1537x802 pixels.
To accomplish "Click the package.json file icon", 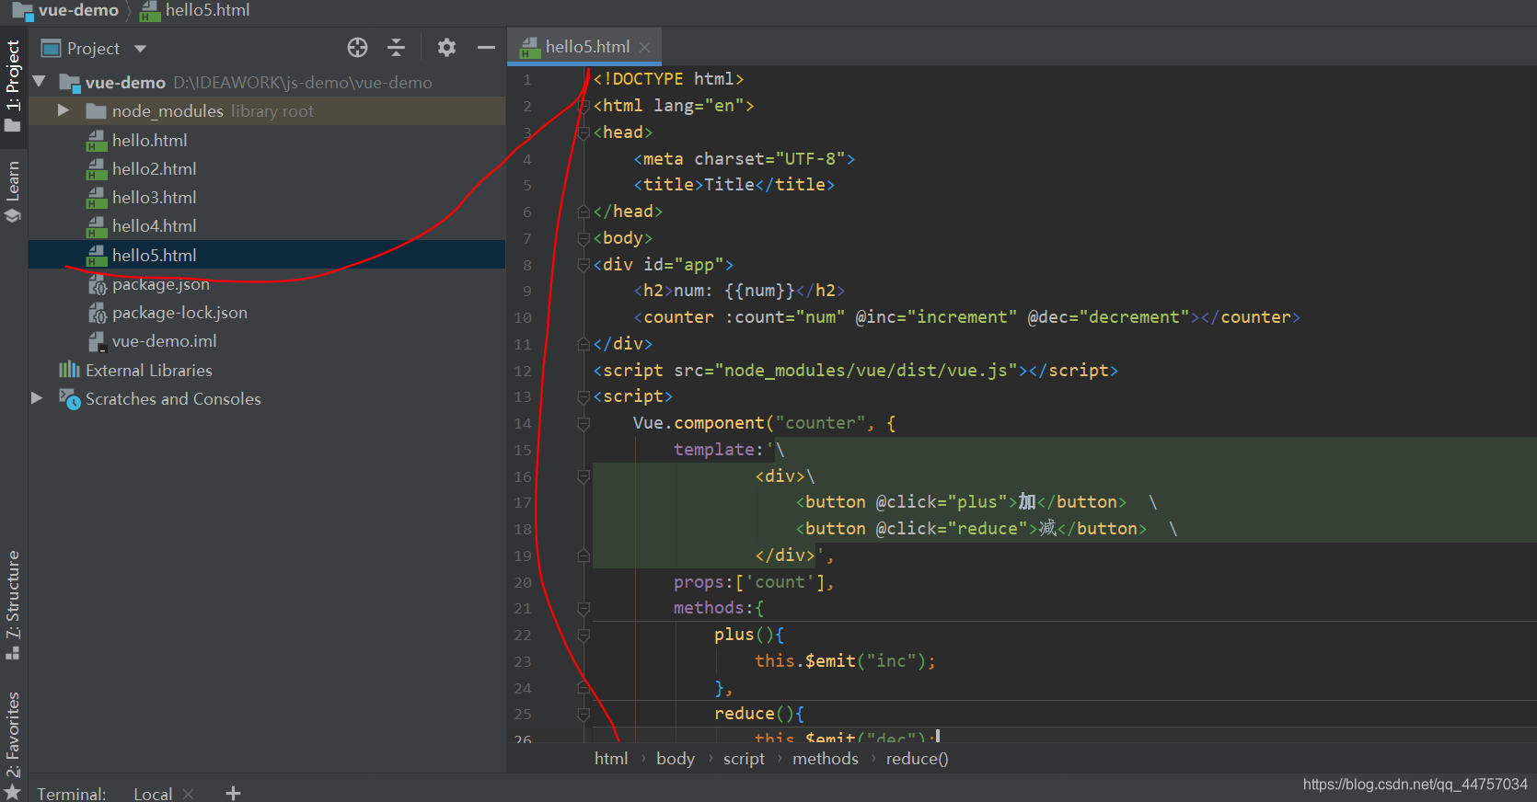I will pyautogui.click(x=97, y=285).
